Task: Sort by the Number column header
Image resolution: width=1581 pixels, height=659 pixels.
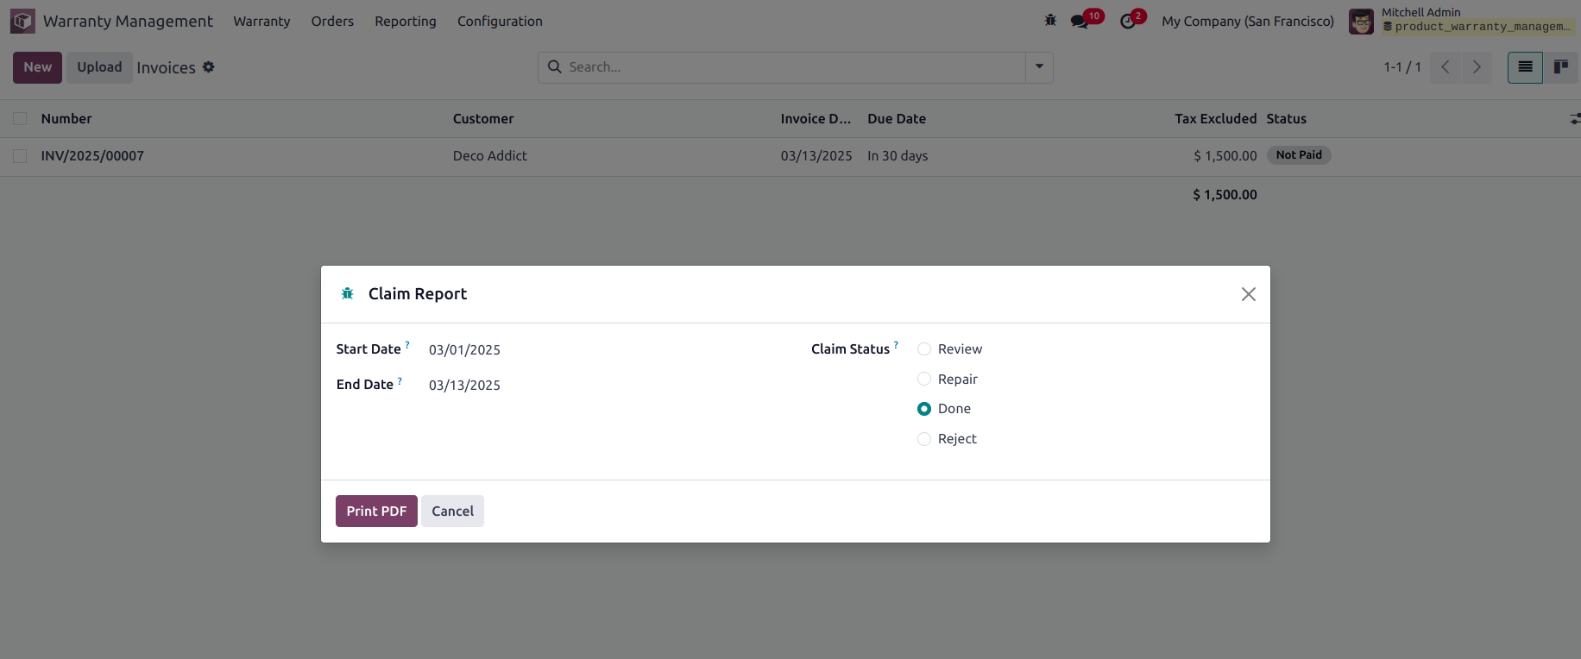Action: (66, 119)
